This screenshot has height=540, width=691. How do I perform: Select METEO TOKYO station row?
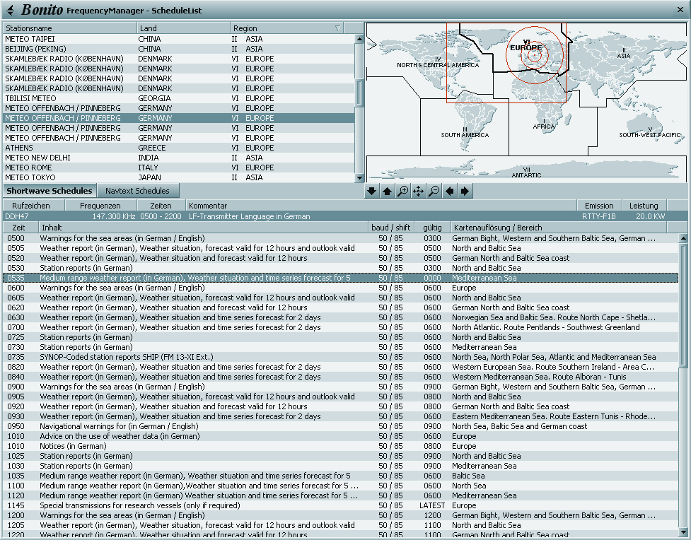[177, 177]
